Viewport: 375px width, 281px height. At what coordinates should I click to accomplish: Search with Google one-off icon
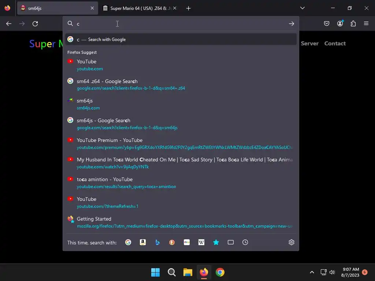point(128,242)
